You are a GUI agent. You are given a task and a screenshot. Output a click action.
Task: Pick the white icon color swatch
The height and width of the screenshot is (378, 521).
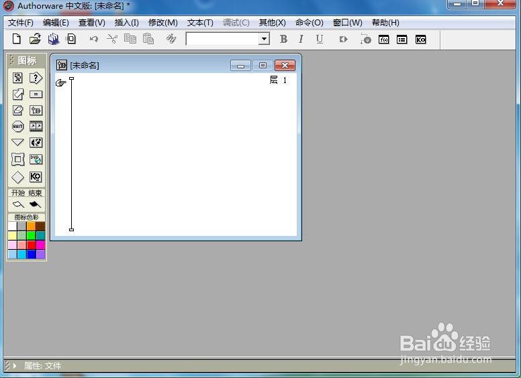12,226
